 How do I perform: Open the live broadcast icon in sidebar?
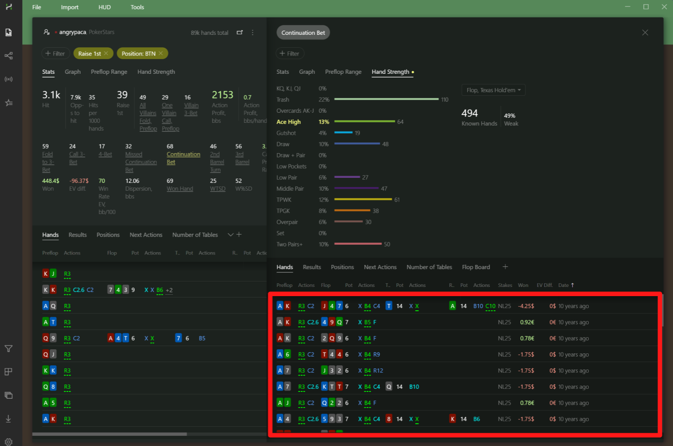(8, 79)
